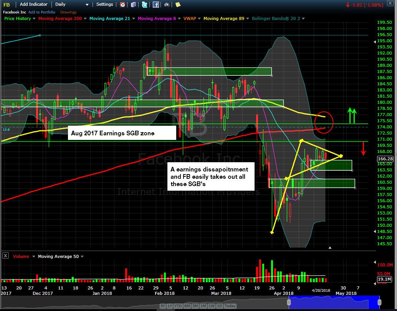Click the 19.1M volume value label
The image size is (397, 311).
coord(384,279)
